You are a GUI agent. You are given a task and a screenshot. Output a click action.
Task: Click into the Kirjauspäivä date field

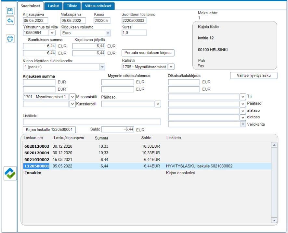35,21
